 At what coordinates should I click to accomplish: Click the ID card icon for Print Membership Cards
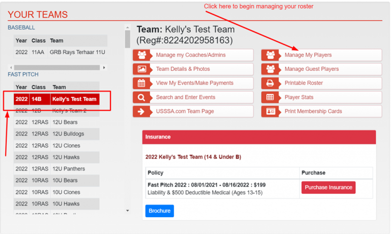[270, 112]
